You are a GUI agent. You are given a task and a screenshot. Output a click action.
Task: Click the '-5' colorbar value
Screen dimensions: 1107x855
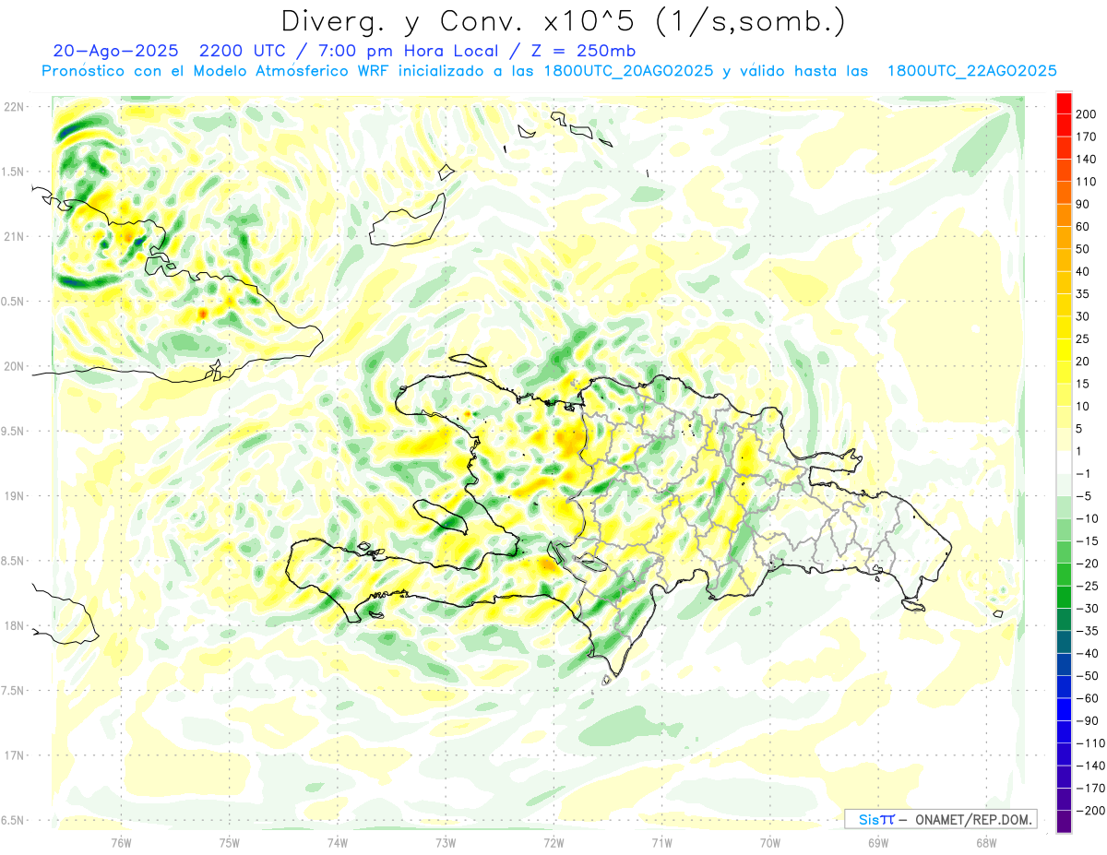click(x=1084, y=496)
